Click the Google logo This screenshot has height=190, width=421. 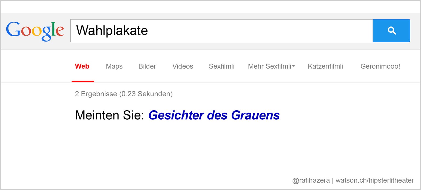coord(35,31)
